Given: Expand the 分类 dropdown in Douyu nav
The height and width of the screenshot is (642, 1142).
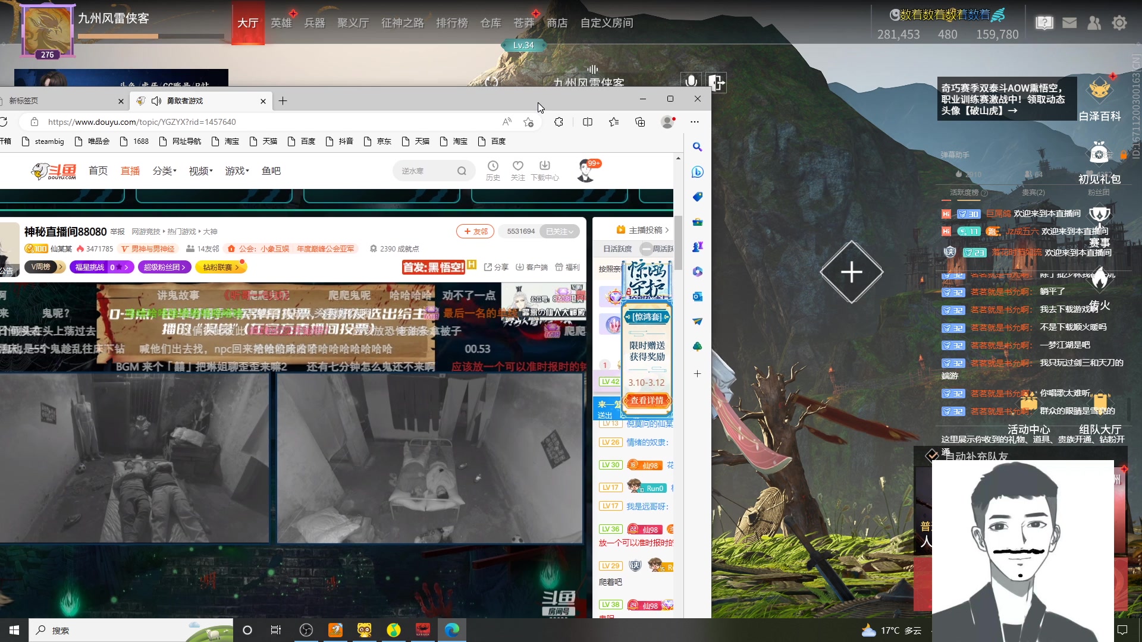Looking at the screenshot, I should pos(164,171).
